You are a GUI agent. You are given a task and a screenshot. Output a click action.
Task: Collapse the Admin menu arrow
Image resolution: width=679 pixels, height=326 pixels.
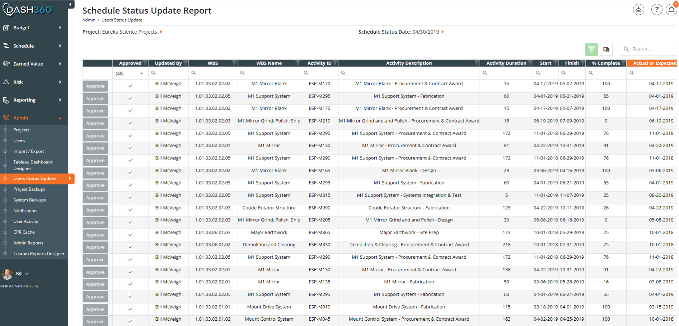[60, 118]
